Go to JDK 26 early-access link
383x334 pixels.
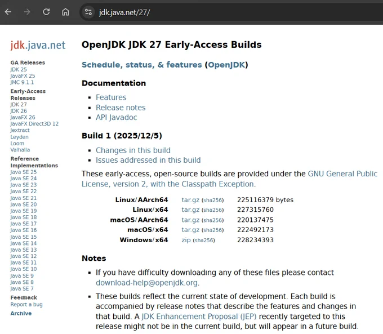tap(19, 111)
